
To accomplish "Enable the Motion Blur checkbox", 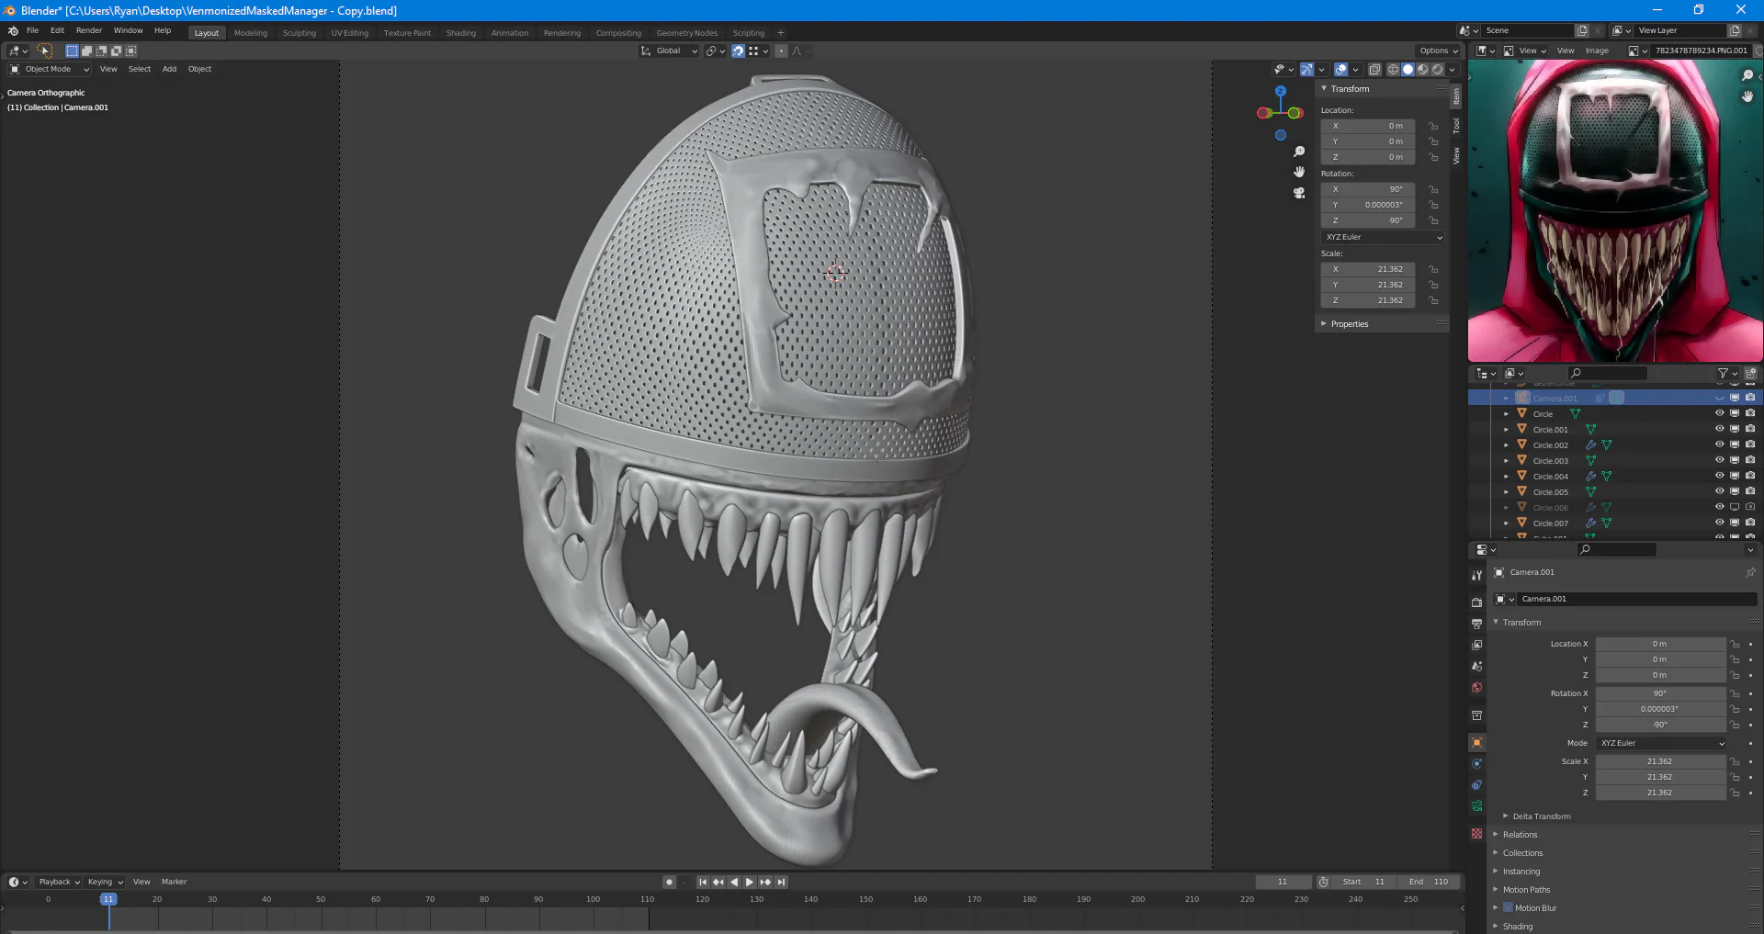I will 1508,908.
